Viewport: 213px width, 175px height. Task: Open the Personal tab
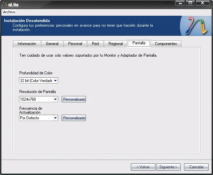point(75,44)
